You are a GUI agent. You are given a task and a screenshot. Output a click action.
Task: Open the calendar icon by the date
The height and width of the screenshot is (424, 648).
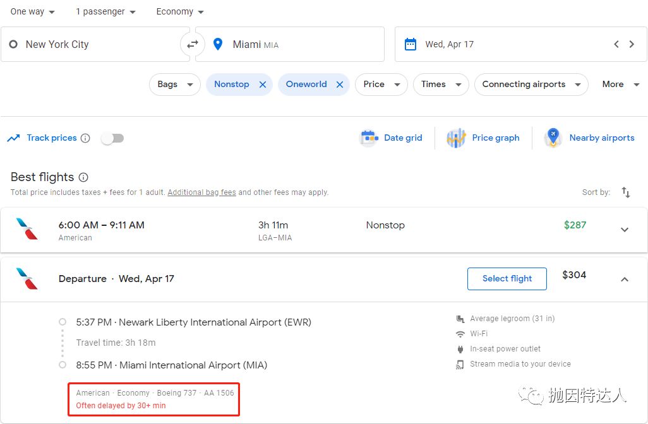tap(411, 44)
